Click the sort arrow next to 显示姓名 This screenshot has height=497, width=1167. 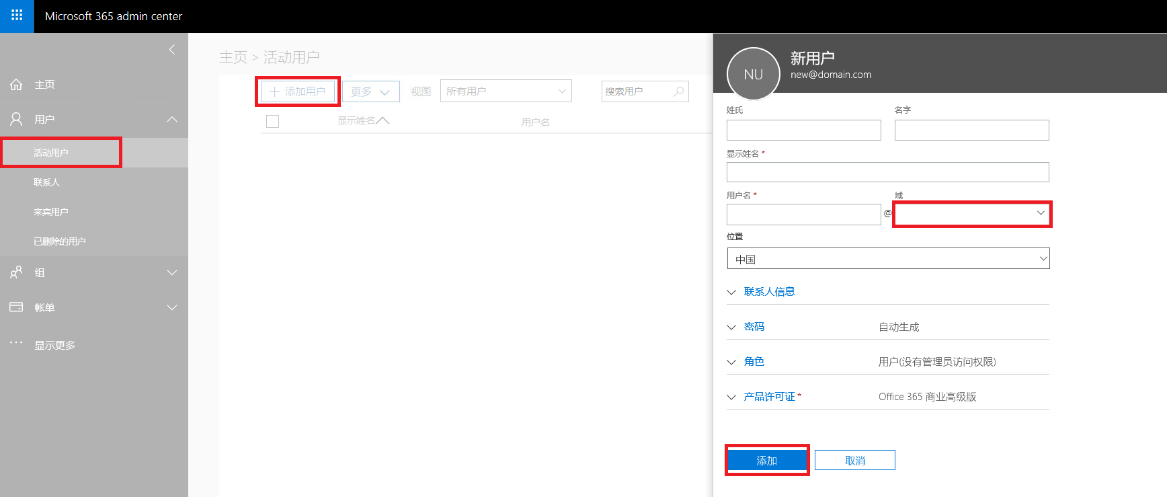[x=383, y=120]
